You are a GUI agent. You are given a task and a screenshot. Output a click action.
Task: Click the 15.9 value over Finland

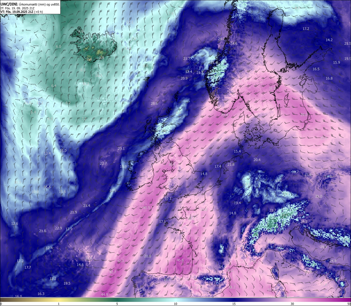[x=336, y=63]
